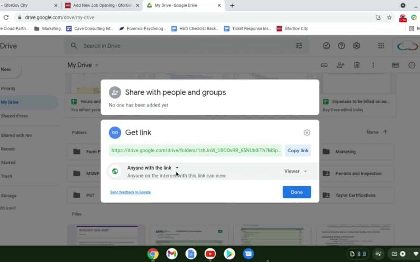View Storage in the sidebar
Image resolution: width=420 pixels, height=262 pixels.
click(9, 196)
